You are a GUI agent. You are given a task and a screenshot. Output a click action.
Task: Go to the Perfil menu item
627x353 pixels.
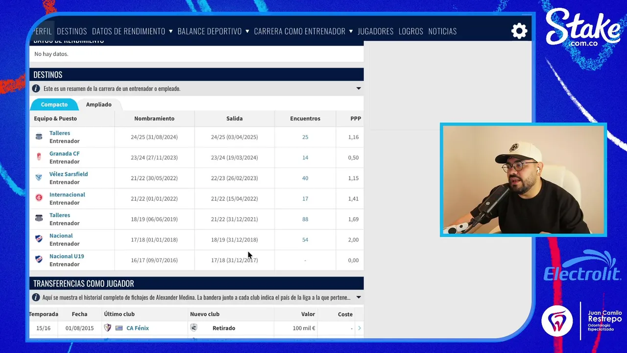pyautogui.click(x=42, y=31)
